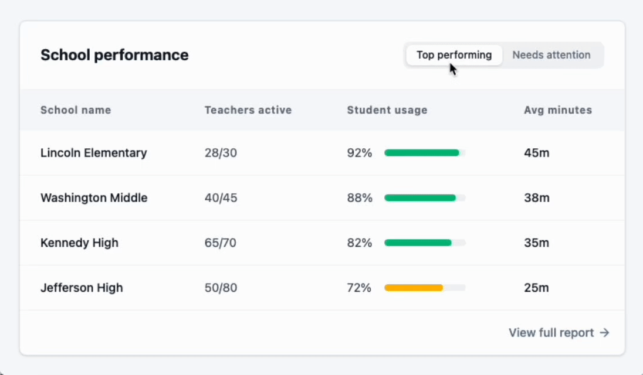Image resolution: width=643 pixels, height=375 pixels.
Task: Click Kennedy High's 82% usage bar
Action: 424,243
